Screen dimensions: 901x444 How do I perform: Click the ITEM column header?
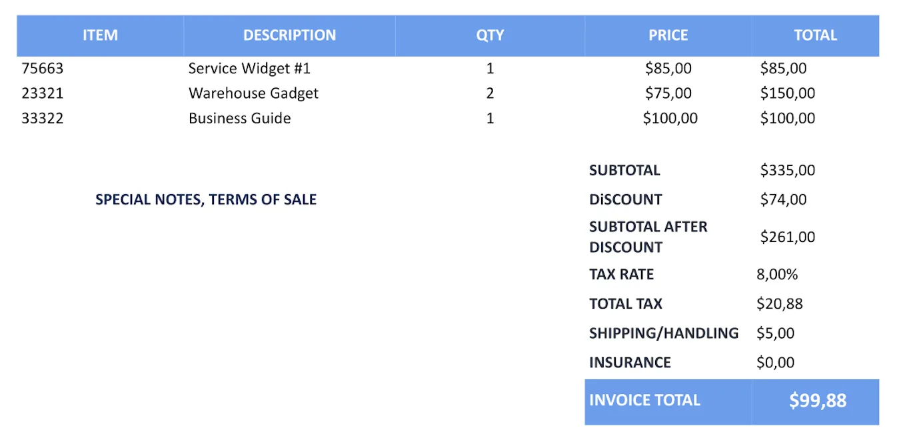pyautogui.click(x=100, y=35)
